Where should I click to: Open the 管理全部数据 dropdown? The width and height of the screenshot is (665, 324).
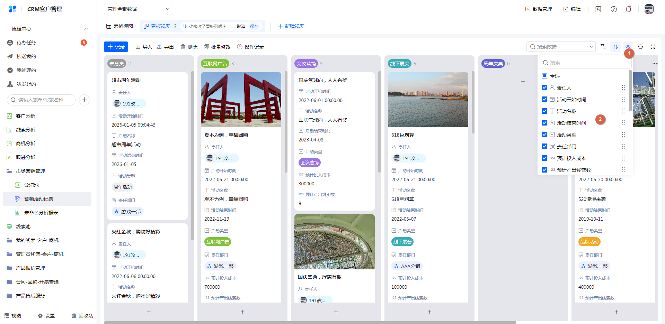pos(138,9)
